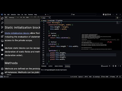This screenshot has height=91, width=122.
Task: Open the Search view in activity bar
Action: 2,23
